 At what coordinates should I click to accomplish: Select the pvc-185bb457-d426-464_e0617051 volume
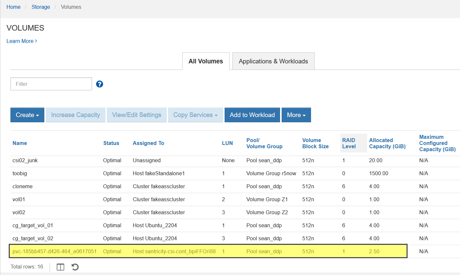tap(54, 252)
